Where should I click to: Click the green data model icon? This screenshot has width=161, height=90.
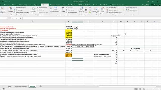pyautogui.click(x=90, y=12)
